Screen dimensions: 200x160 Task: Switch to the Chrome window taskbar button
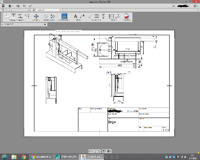41,157
